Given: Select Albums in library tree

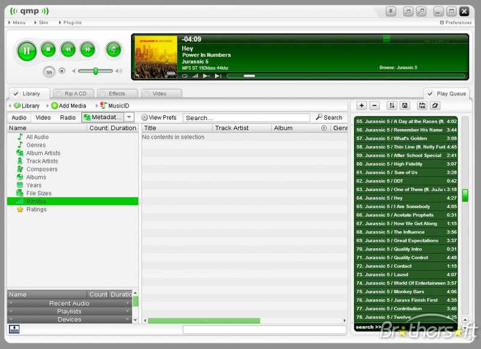Looking at the screenshot, I should pyautogui.click(x=36, y=177).
